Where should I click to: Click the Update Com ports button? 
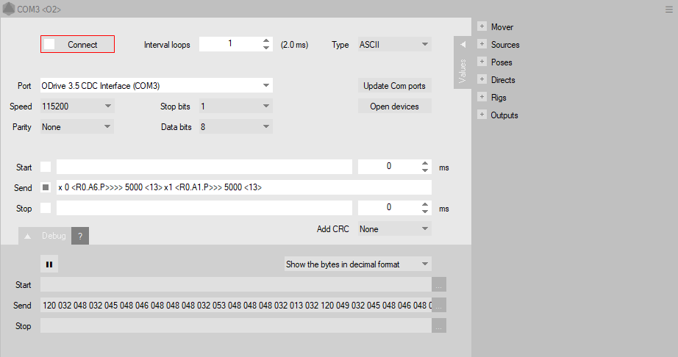(x=394, y=86)
